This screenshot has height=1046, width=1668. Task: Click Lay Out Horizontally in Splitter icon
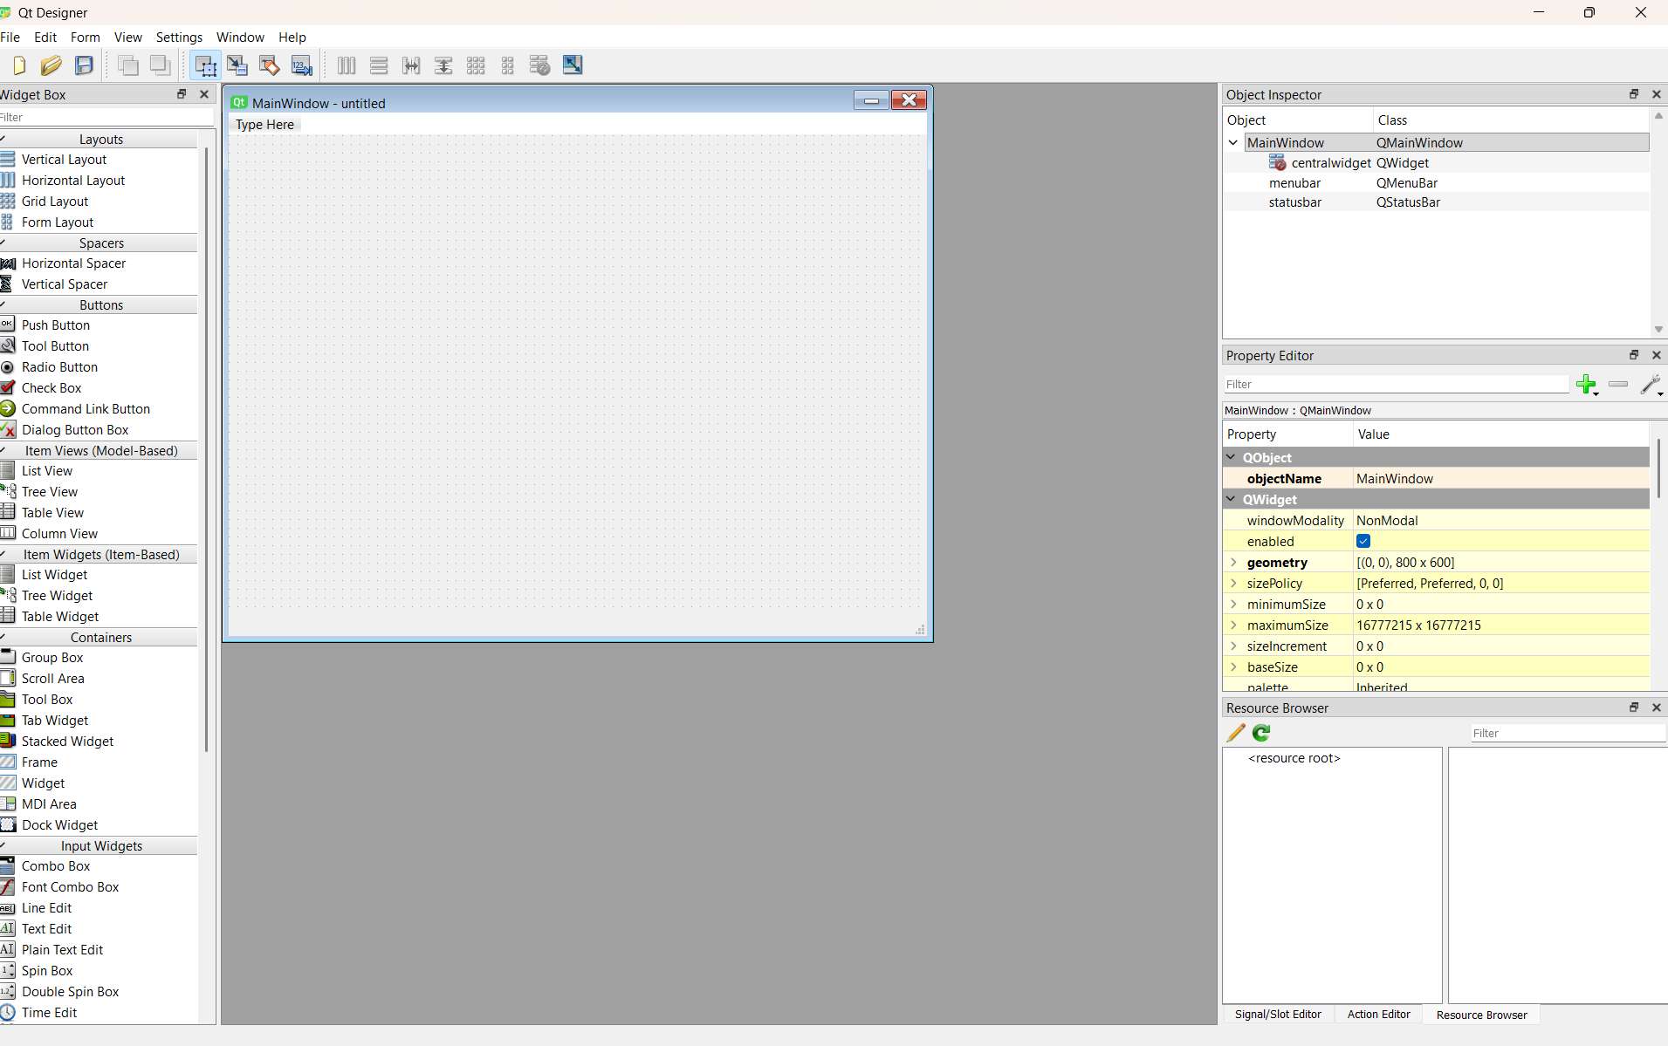411,65
